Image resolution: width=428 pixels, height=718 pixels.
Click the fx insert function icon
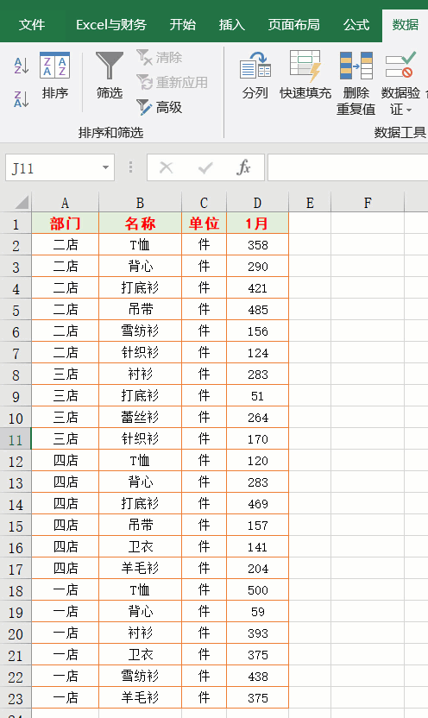243,168
